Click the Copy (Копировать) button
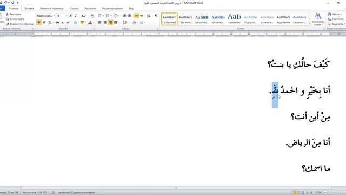 tap(15, 19)
